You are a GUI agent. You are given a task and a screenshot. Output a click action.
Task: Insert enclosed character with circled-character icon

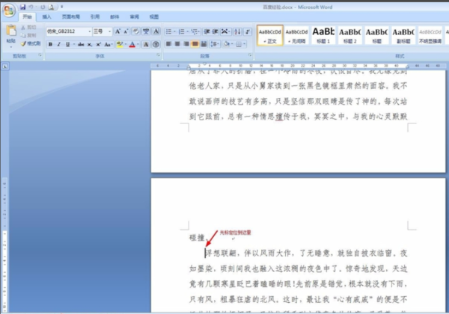click(156, 44)
